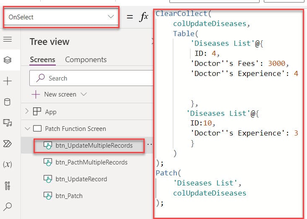
Task: Open the Power Automate sidebar icon
Action: pyautogui.click(x=8, y=143)
